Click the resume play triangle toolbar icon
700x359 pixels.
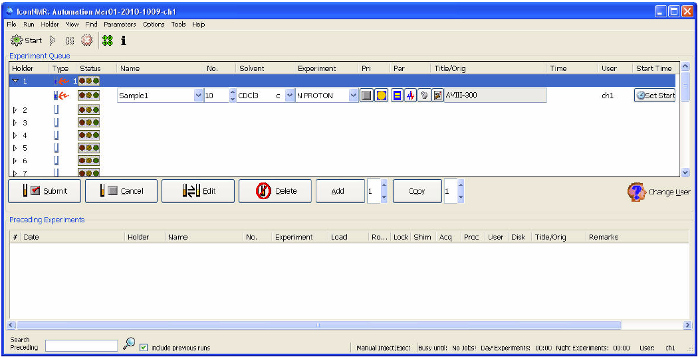[53, 40]
